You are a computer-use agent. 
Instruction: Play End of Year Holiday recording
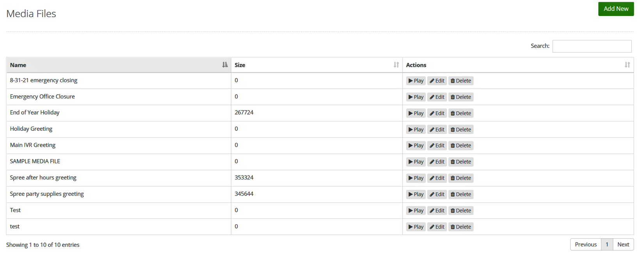pyautogui.click(x=416, y=113)
